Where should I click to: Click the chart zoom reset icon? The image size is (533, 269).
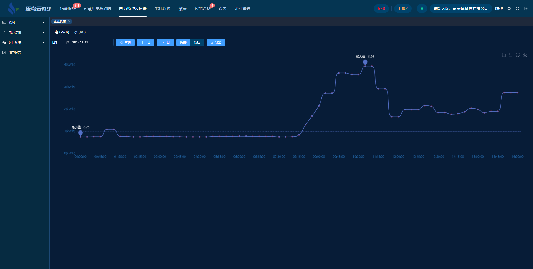[x=511, y=55]
